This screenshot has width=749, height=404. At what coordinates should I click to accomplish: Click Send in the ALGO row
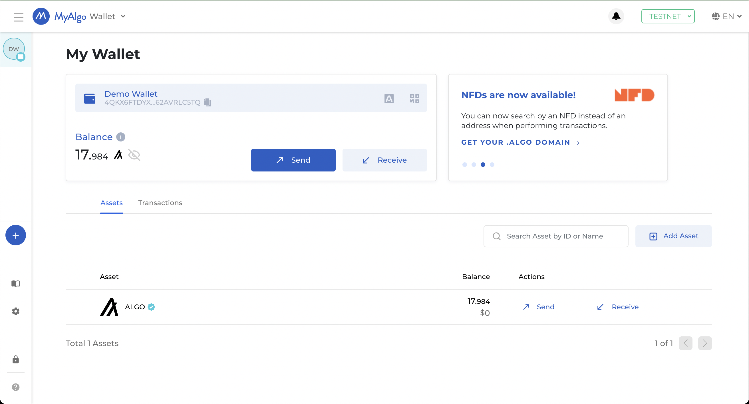539,307
